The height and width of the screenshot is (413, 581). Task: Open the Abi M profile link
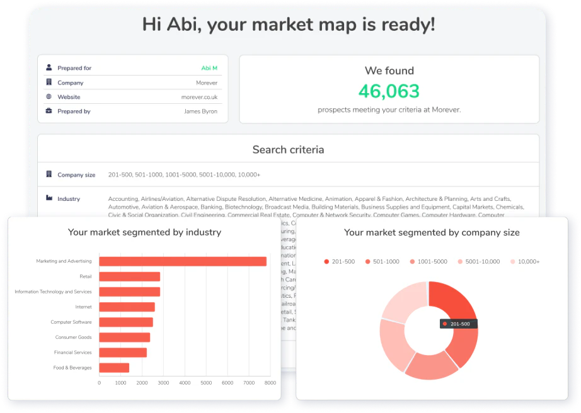click(209, 67)
